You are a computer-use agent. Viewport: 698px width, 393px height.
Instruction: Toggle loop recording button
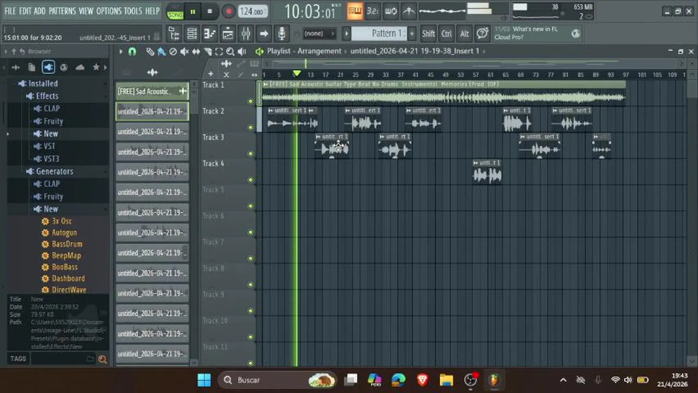click(391, 11)
